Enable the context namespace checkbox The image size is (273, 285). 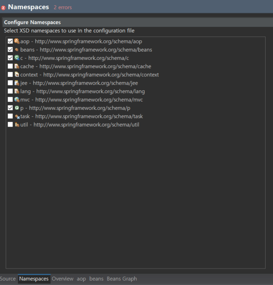click(10, 74)
